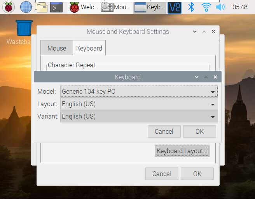Cancel the Mouse and Keyboard Settings window

(162, 174)
